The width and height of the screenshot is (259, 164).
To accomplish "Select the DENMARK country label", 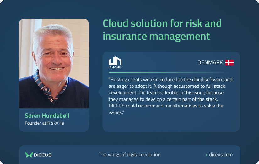I will (210, 62).
